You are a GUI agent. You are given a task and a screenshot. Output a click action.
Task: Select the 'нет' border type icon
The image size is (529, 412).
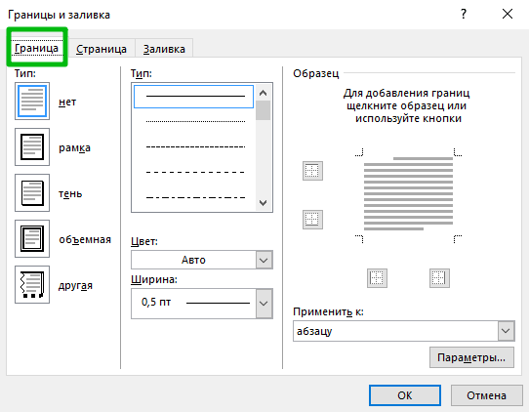[32, 102]
